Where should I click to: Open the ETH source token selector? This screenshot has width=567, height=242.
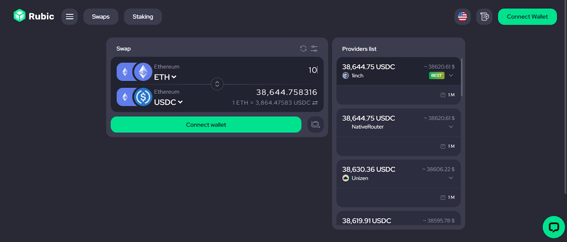click(x=165, y=77)
